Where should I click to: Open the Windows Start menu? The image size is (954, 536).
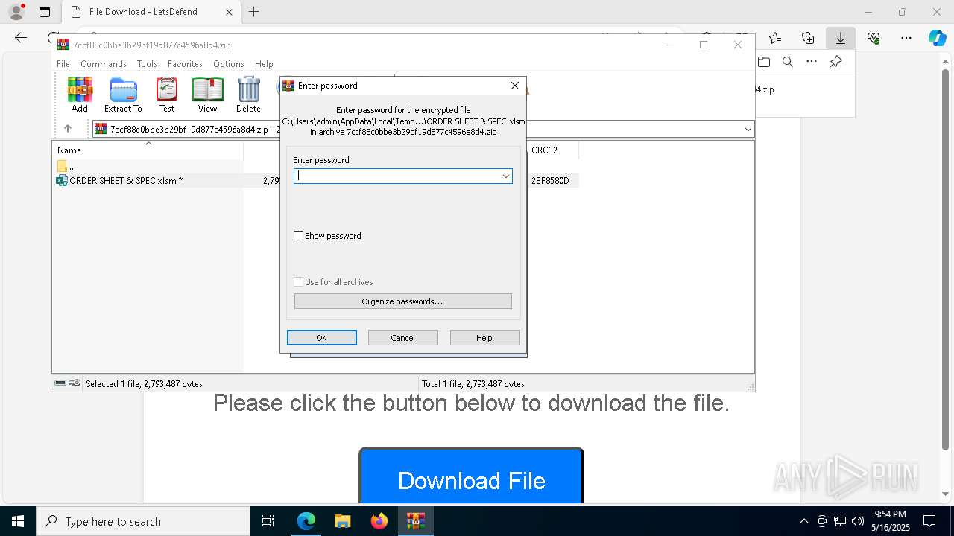(x=18, y=521)
